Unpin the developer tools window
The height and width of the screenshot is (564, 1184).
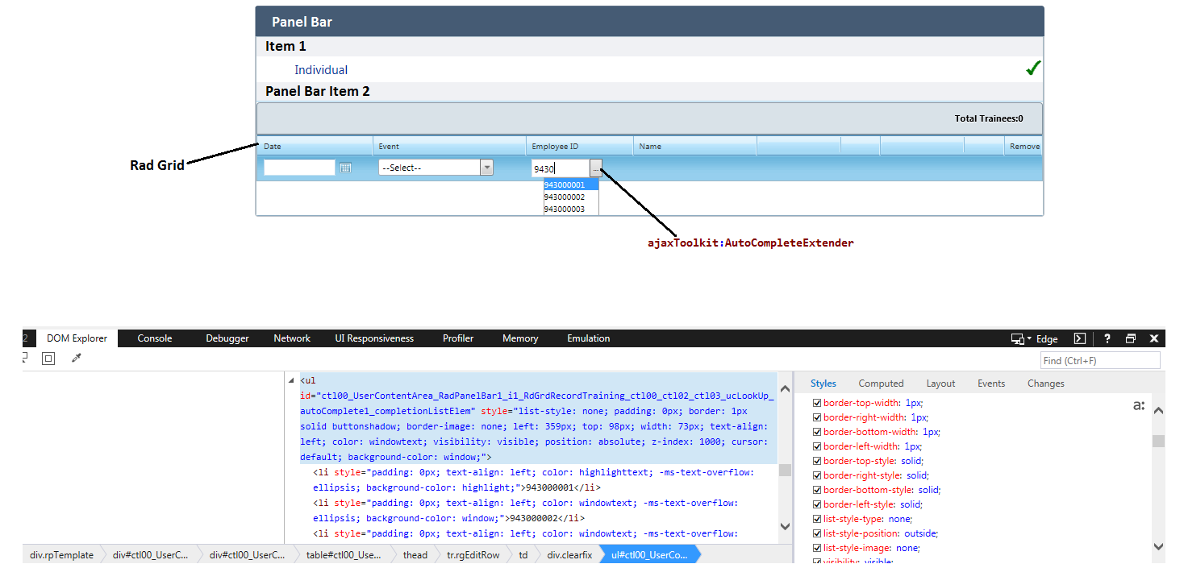(1131, 338)
